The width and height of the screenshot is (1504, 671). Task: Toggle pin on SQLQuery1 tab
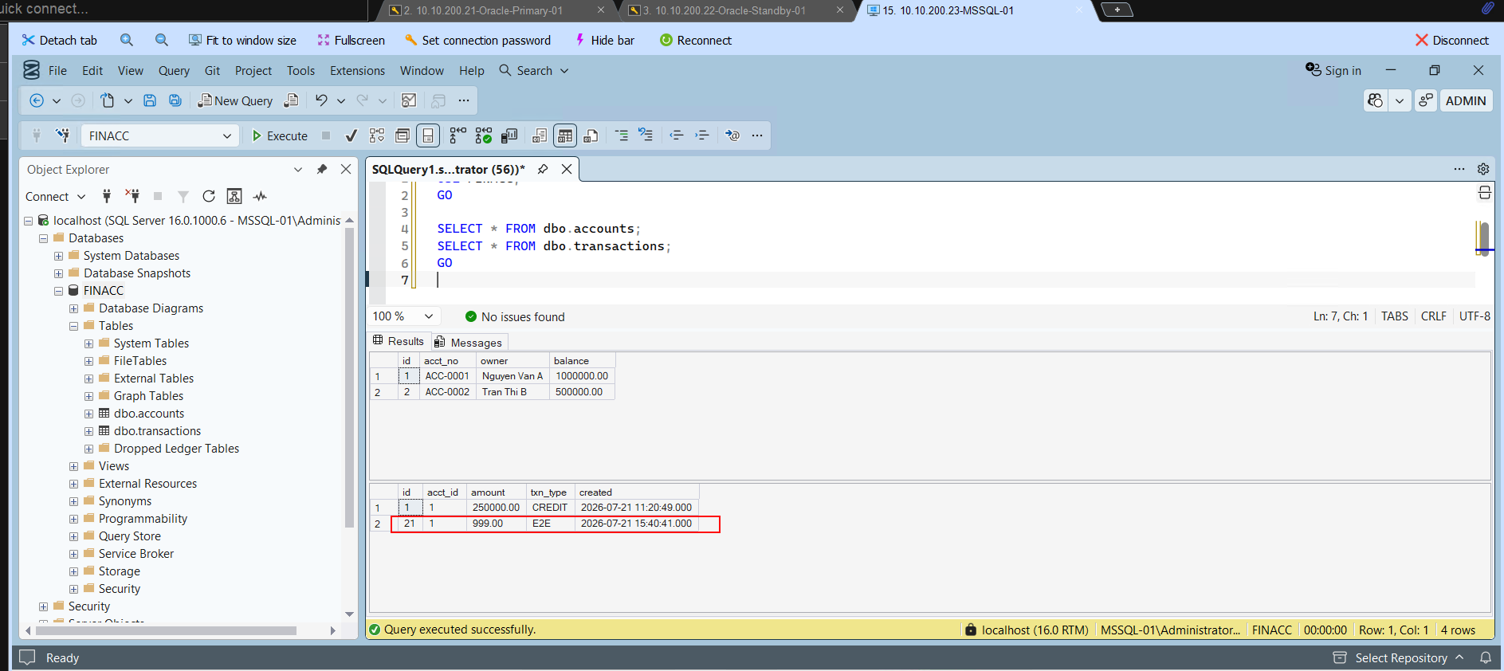pyautogui.click(x=543, y=169)
